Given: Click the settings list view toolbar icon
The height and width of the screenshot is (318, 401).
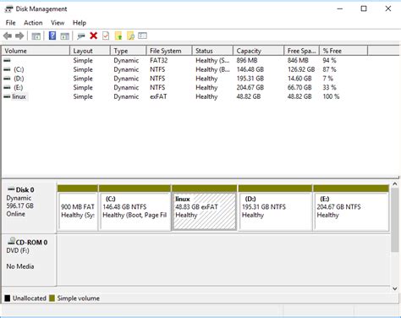Looking at the screenshot, I should [x=142, y=36].
